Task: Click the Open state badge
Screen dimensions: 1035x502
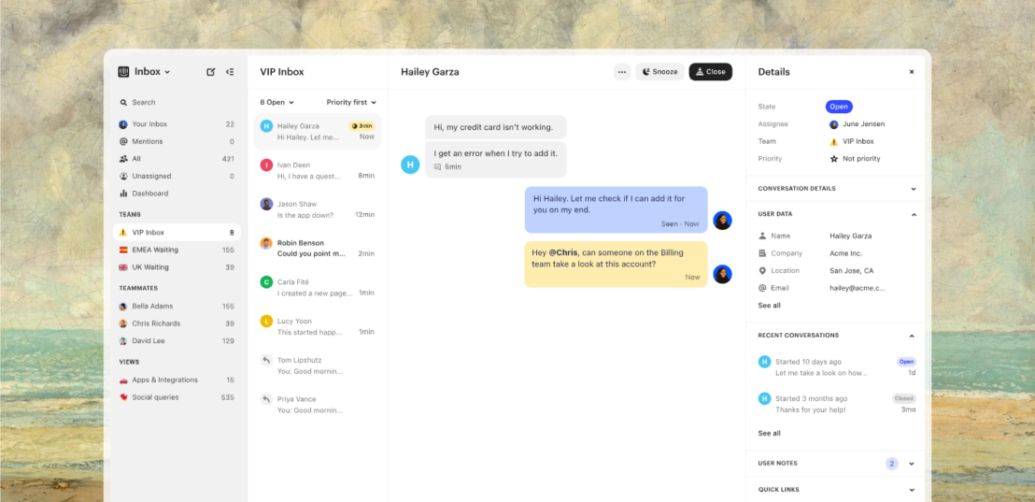Action: (x=838, y=107)
